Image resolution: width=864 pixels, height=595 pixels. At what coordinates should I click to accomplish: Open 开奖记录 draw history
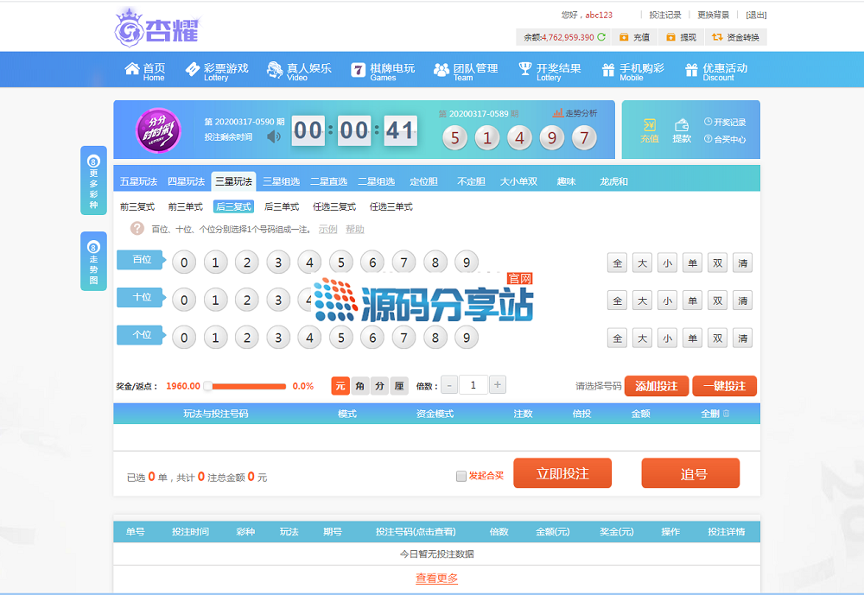(x=724, y=123)
